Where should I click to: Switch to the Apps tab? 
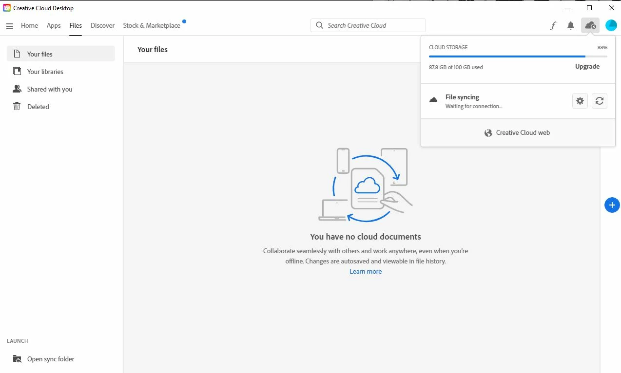point(54,25)
